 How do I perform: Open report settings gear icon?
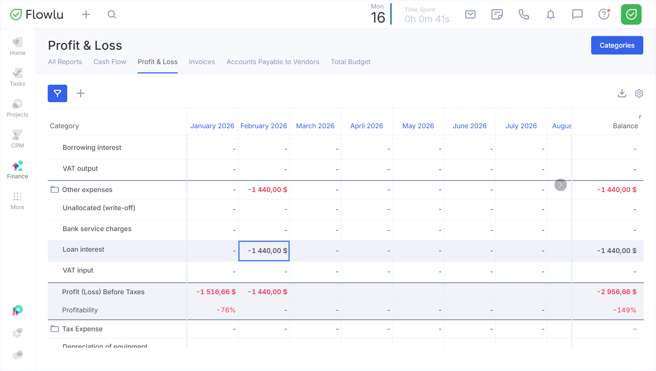639,93
